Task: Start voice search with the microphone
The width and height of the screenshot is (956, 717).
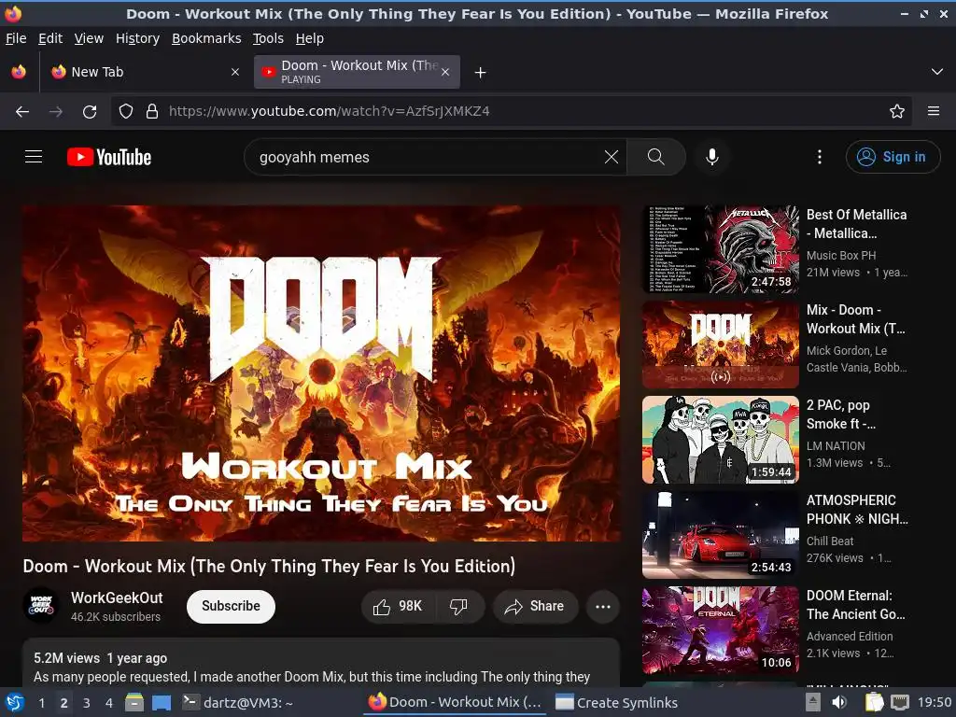Action: click(711, 157)
